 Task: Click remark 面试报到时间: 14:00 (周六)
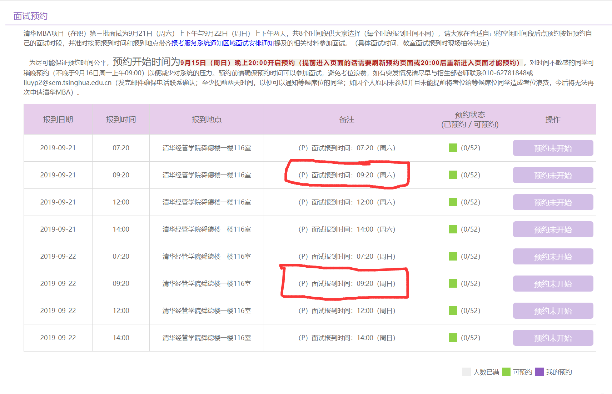pyautogui.click(x=347, y=229)
